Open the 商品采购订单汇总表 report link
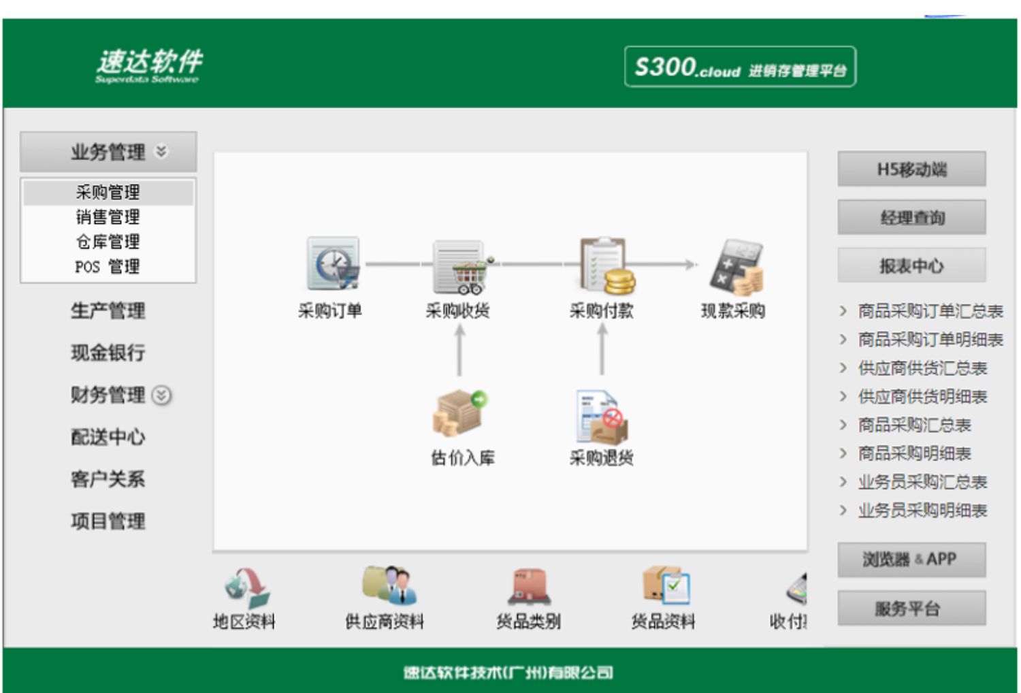 tap(930, 311)
